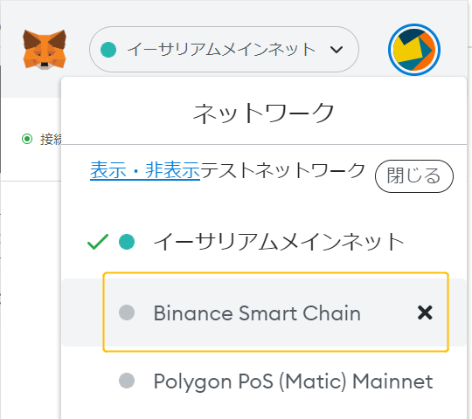Click gray dot beside Binance Smart Chain
472x419 pixels.
click(127, 313)
